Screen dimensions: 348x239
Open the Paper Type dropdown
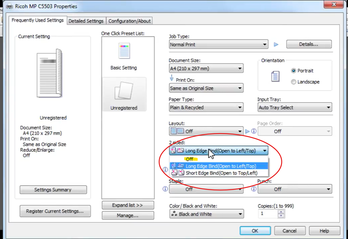click(x=206, y=108)
